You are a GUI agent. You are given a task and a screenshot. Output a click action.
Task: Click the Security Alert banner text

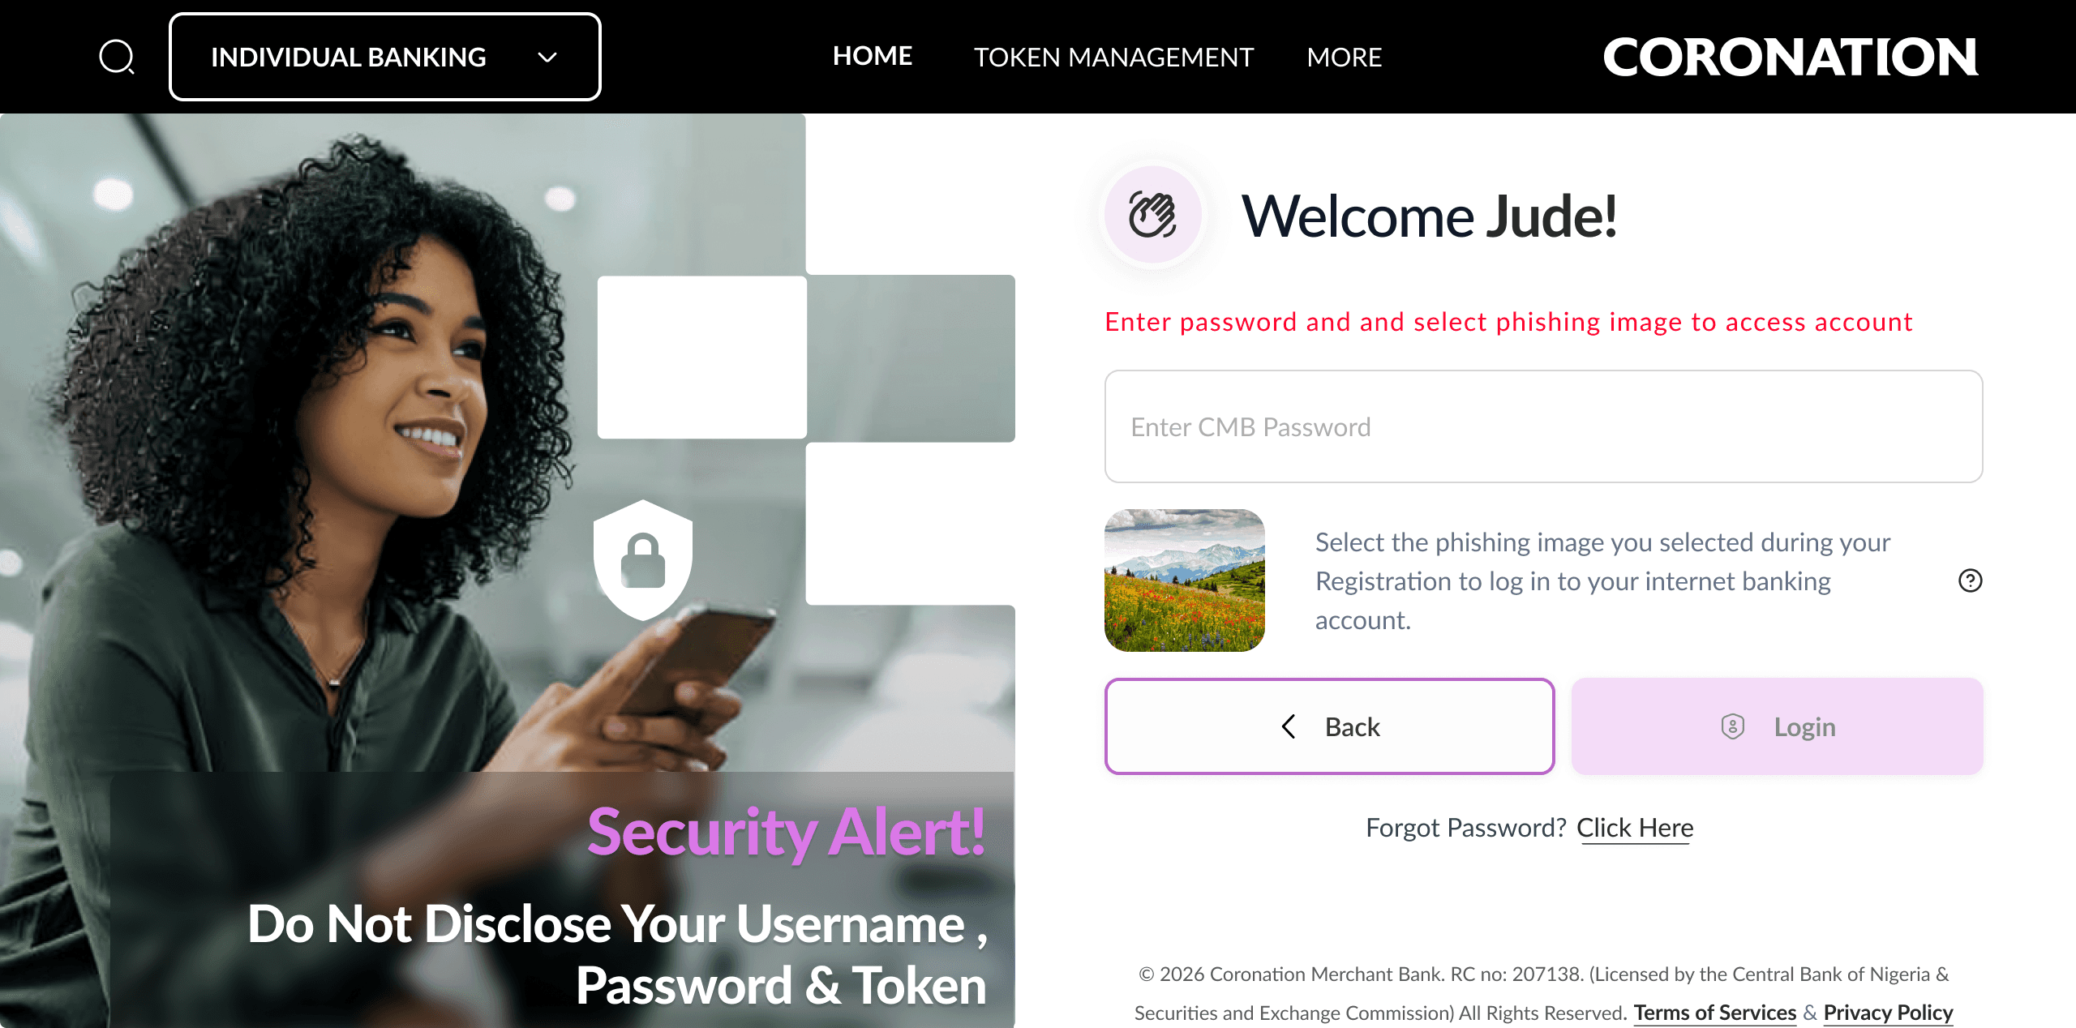pyautogui.click(x=787, y=833)
